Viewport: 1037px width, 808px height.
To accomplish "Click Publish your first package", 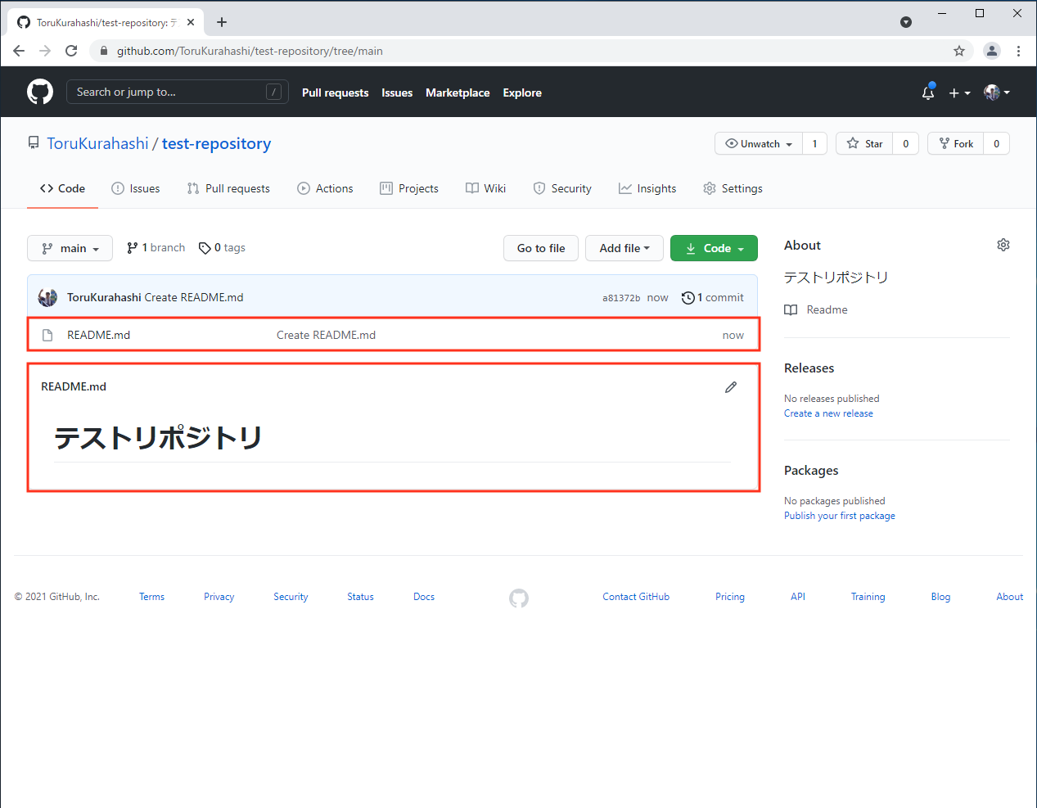I will coord(840,516).
